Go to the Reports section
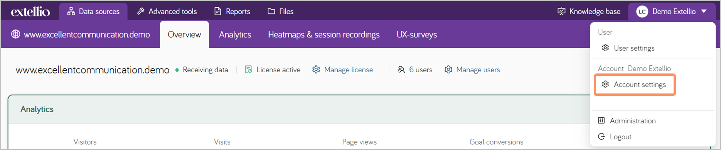This screenshot has height=150, width=721. pos(232,12)
